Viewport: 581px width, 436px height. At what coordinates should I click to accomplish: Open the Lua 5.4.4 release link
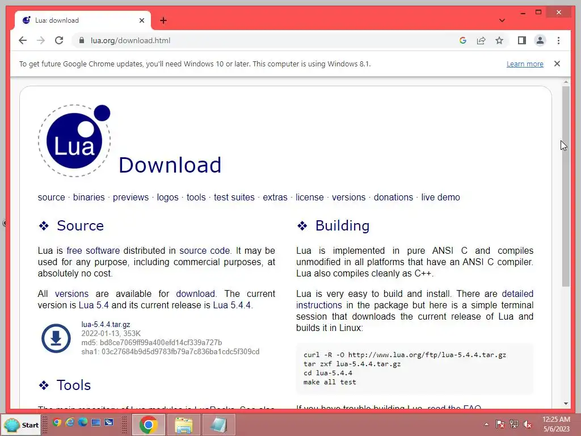(232, 305)
